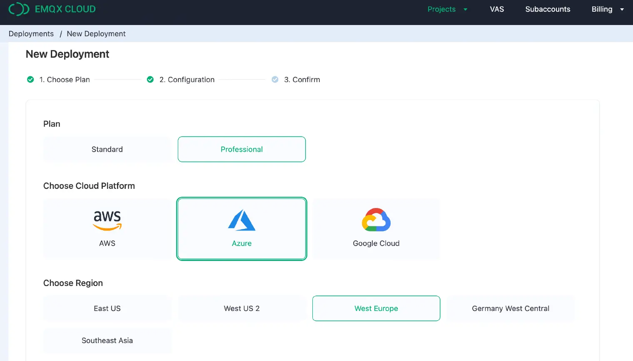Select the Google Cloud logo card
Image resolution: width=633 pixels, height=361 pixels.
[x=376, y=229]
